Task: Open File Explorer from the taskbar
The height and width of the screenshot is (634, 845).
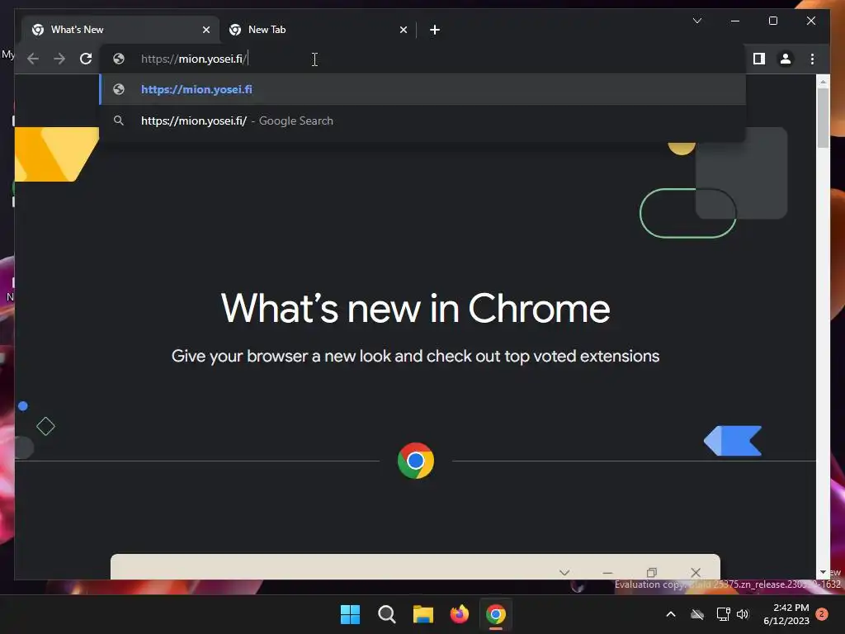Action: (x=423, y=614)
